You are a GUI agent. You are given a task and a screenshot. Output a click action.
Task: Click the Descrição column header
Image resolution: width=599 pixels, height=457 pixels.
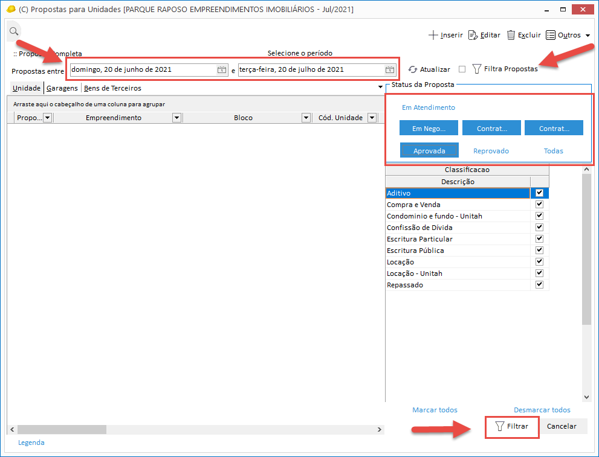458,182
